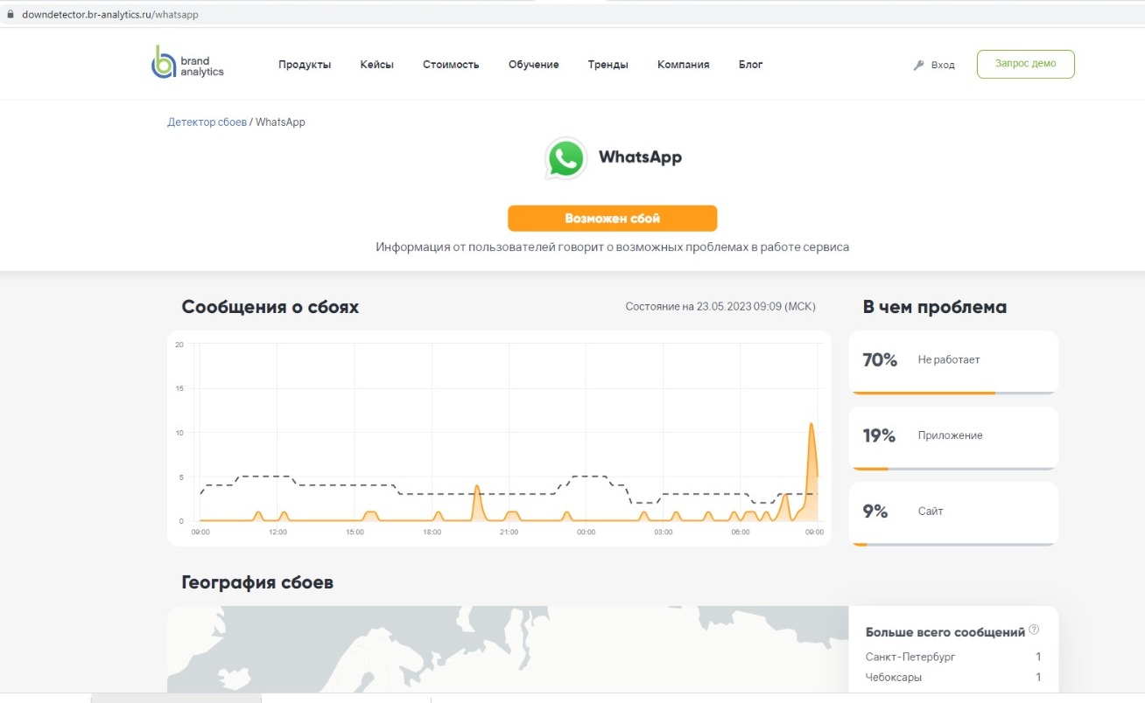This screenshot has width=1145, height=703.
Task: Click the help question mark beside Больше всего сообщений
Action: point(1034,630)
